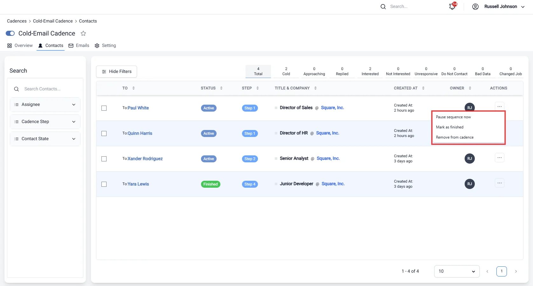This screenshot has width=533, height=286.
Task: Click Step 2 badge for Xander Rodriguez
Action: [x=250, y=159]
